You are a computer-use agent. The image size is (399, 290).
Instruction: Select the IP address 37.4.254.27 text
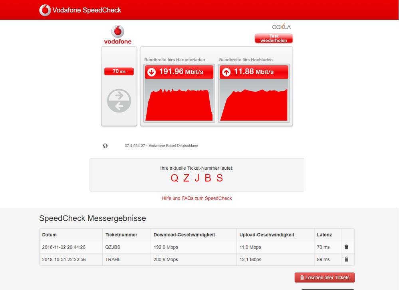pos(135,146)
